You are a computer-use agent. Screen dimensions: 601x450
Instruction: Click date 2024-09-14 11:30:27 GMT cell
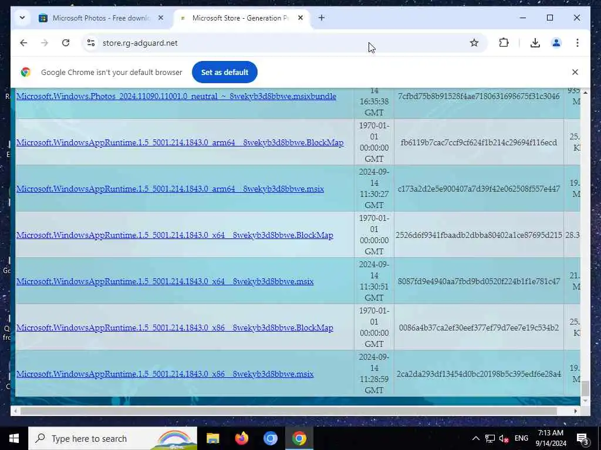374,188
